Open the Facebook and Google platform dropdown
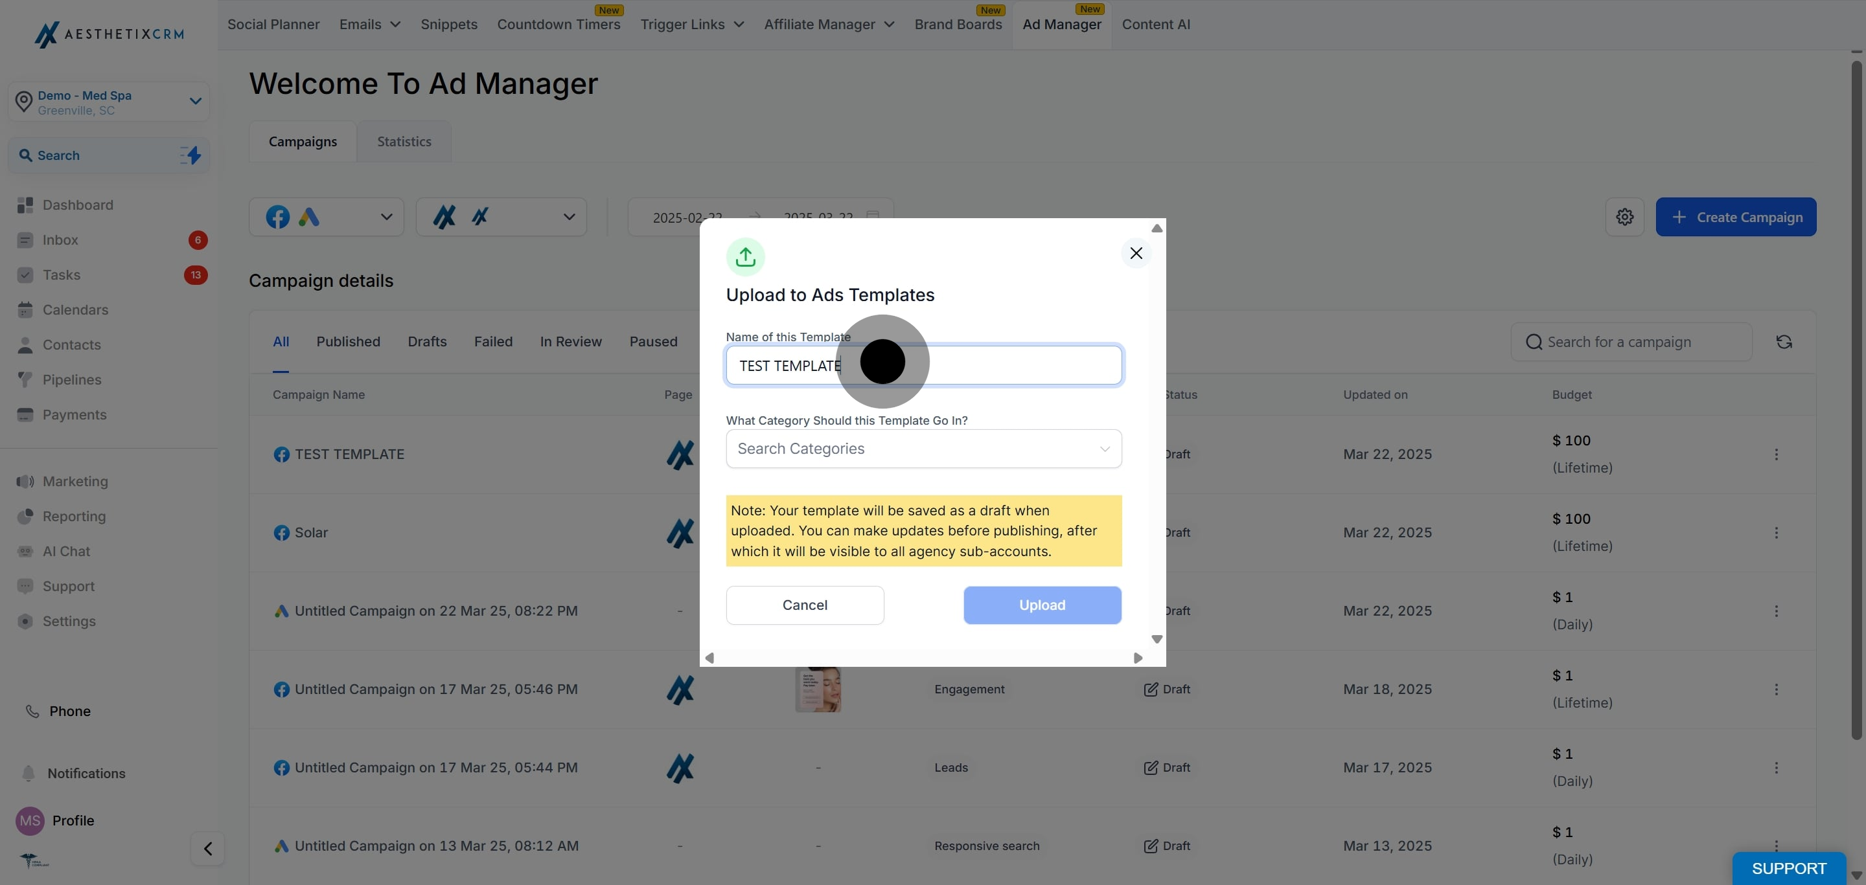The image size is (1866, 885). pos(326,217)
